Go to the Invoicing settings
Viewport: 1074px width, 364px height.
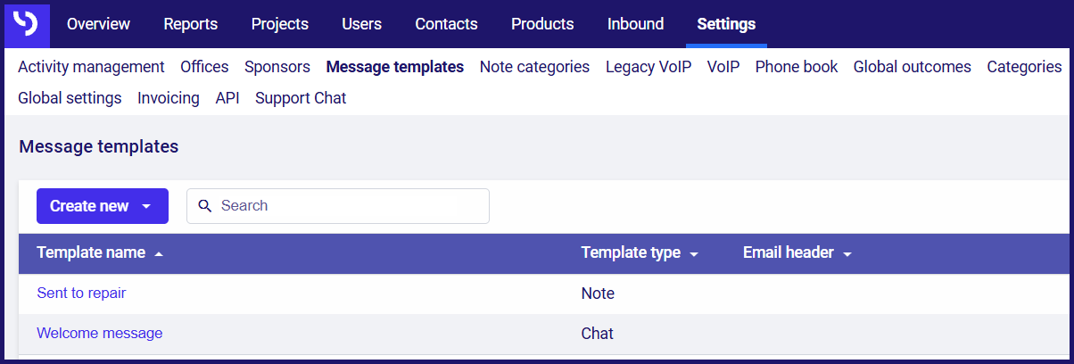(169, 98)
